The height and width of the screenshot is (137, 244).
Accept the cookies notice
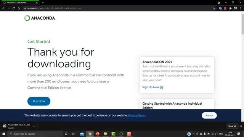pyautogui.click(x=209, y=115)
